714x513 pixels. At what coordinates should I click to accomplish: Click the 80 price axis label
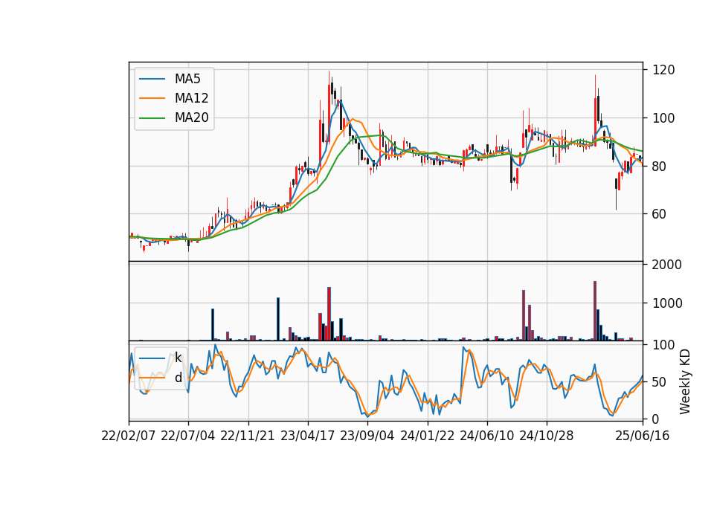660,167
